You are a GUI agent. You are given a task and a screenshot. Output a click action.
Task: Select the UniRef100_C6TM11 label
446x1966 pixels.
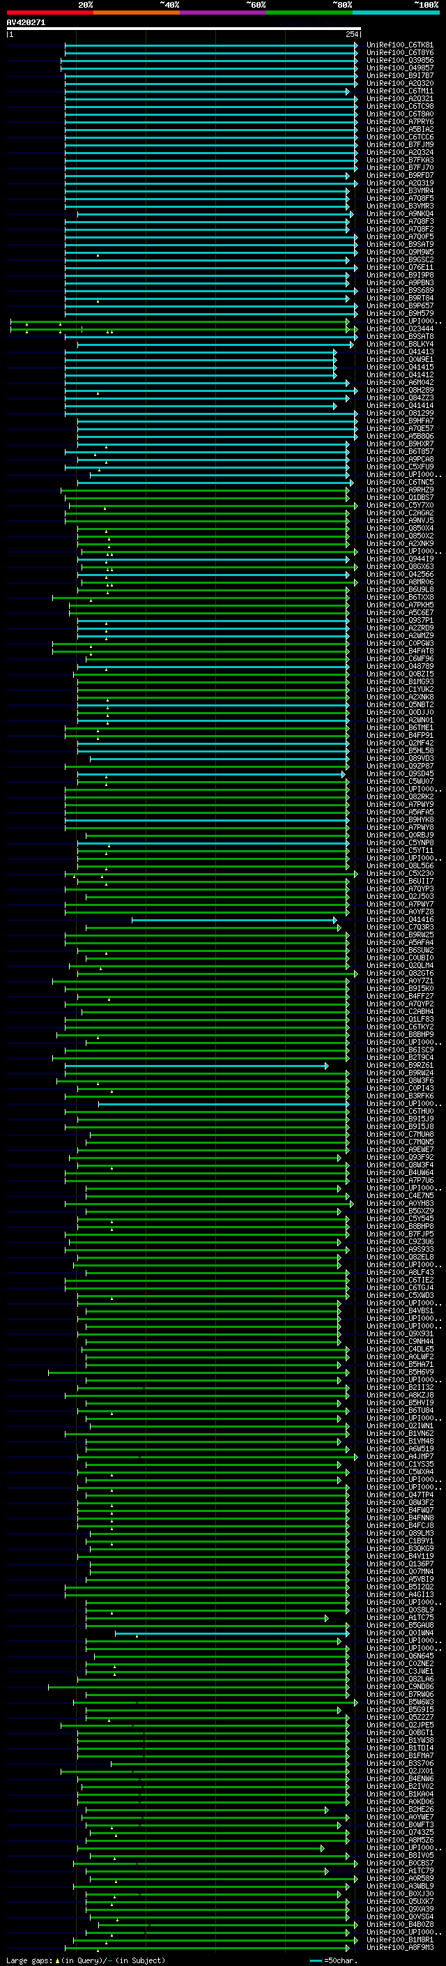[x=399, y=91]
